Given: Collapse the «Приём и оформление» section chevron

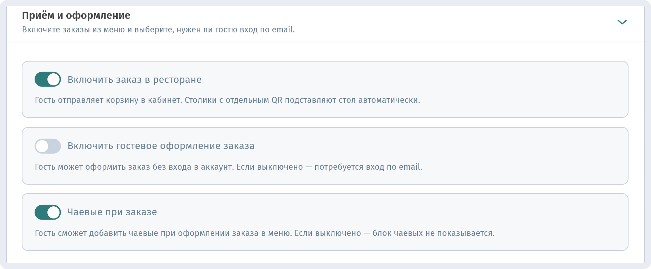Looking at the screenshot, I should coord(622,22).
